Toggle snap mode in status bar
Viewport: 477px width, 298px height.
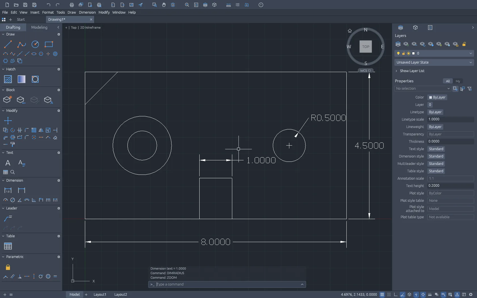click(389, 295)
